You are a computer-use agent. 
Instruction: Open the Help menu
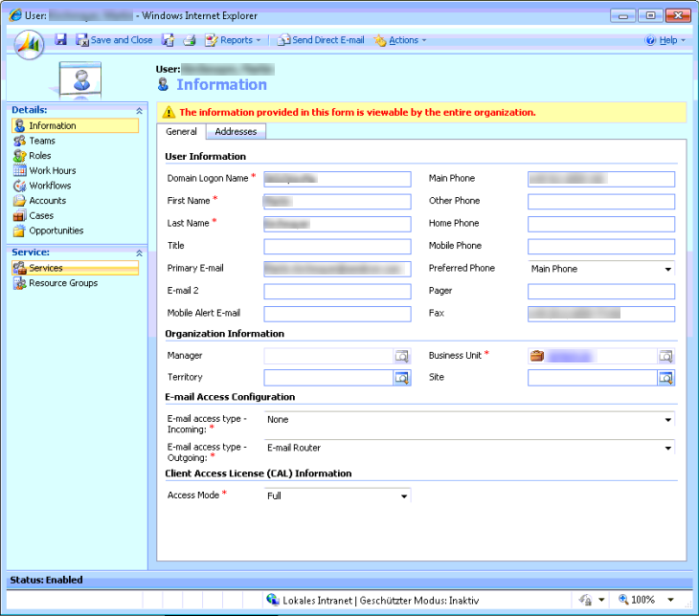666,40
